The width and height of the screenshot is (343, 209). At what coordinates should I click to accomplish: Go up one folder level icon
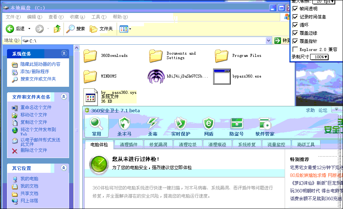(57, 29)
